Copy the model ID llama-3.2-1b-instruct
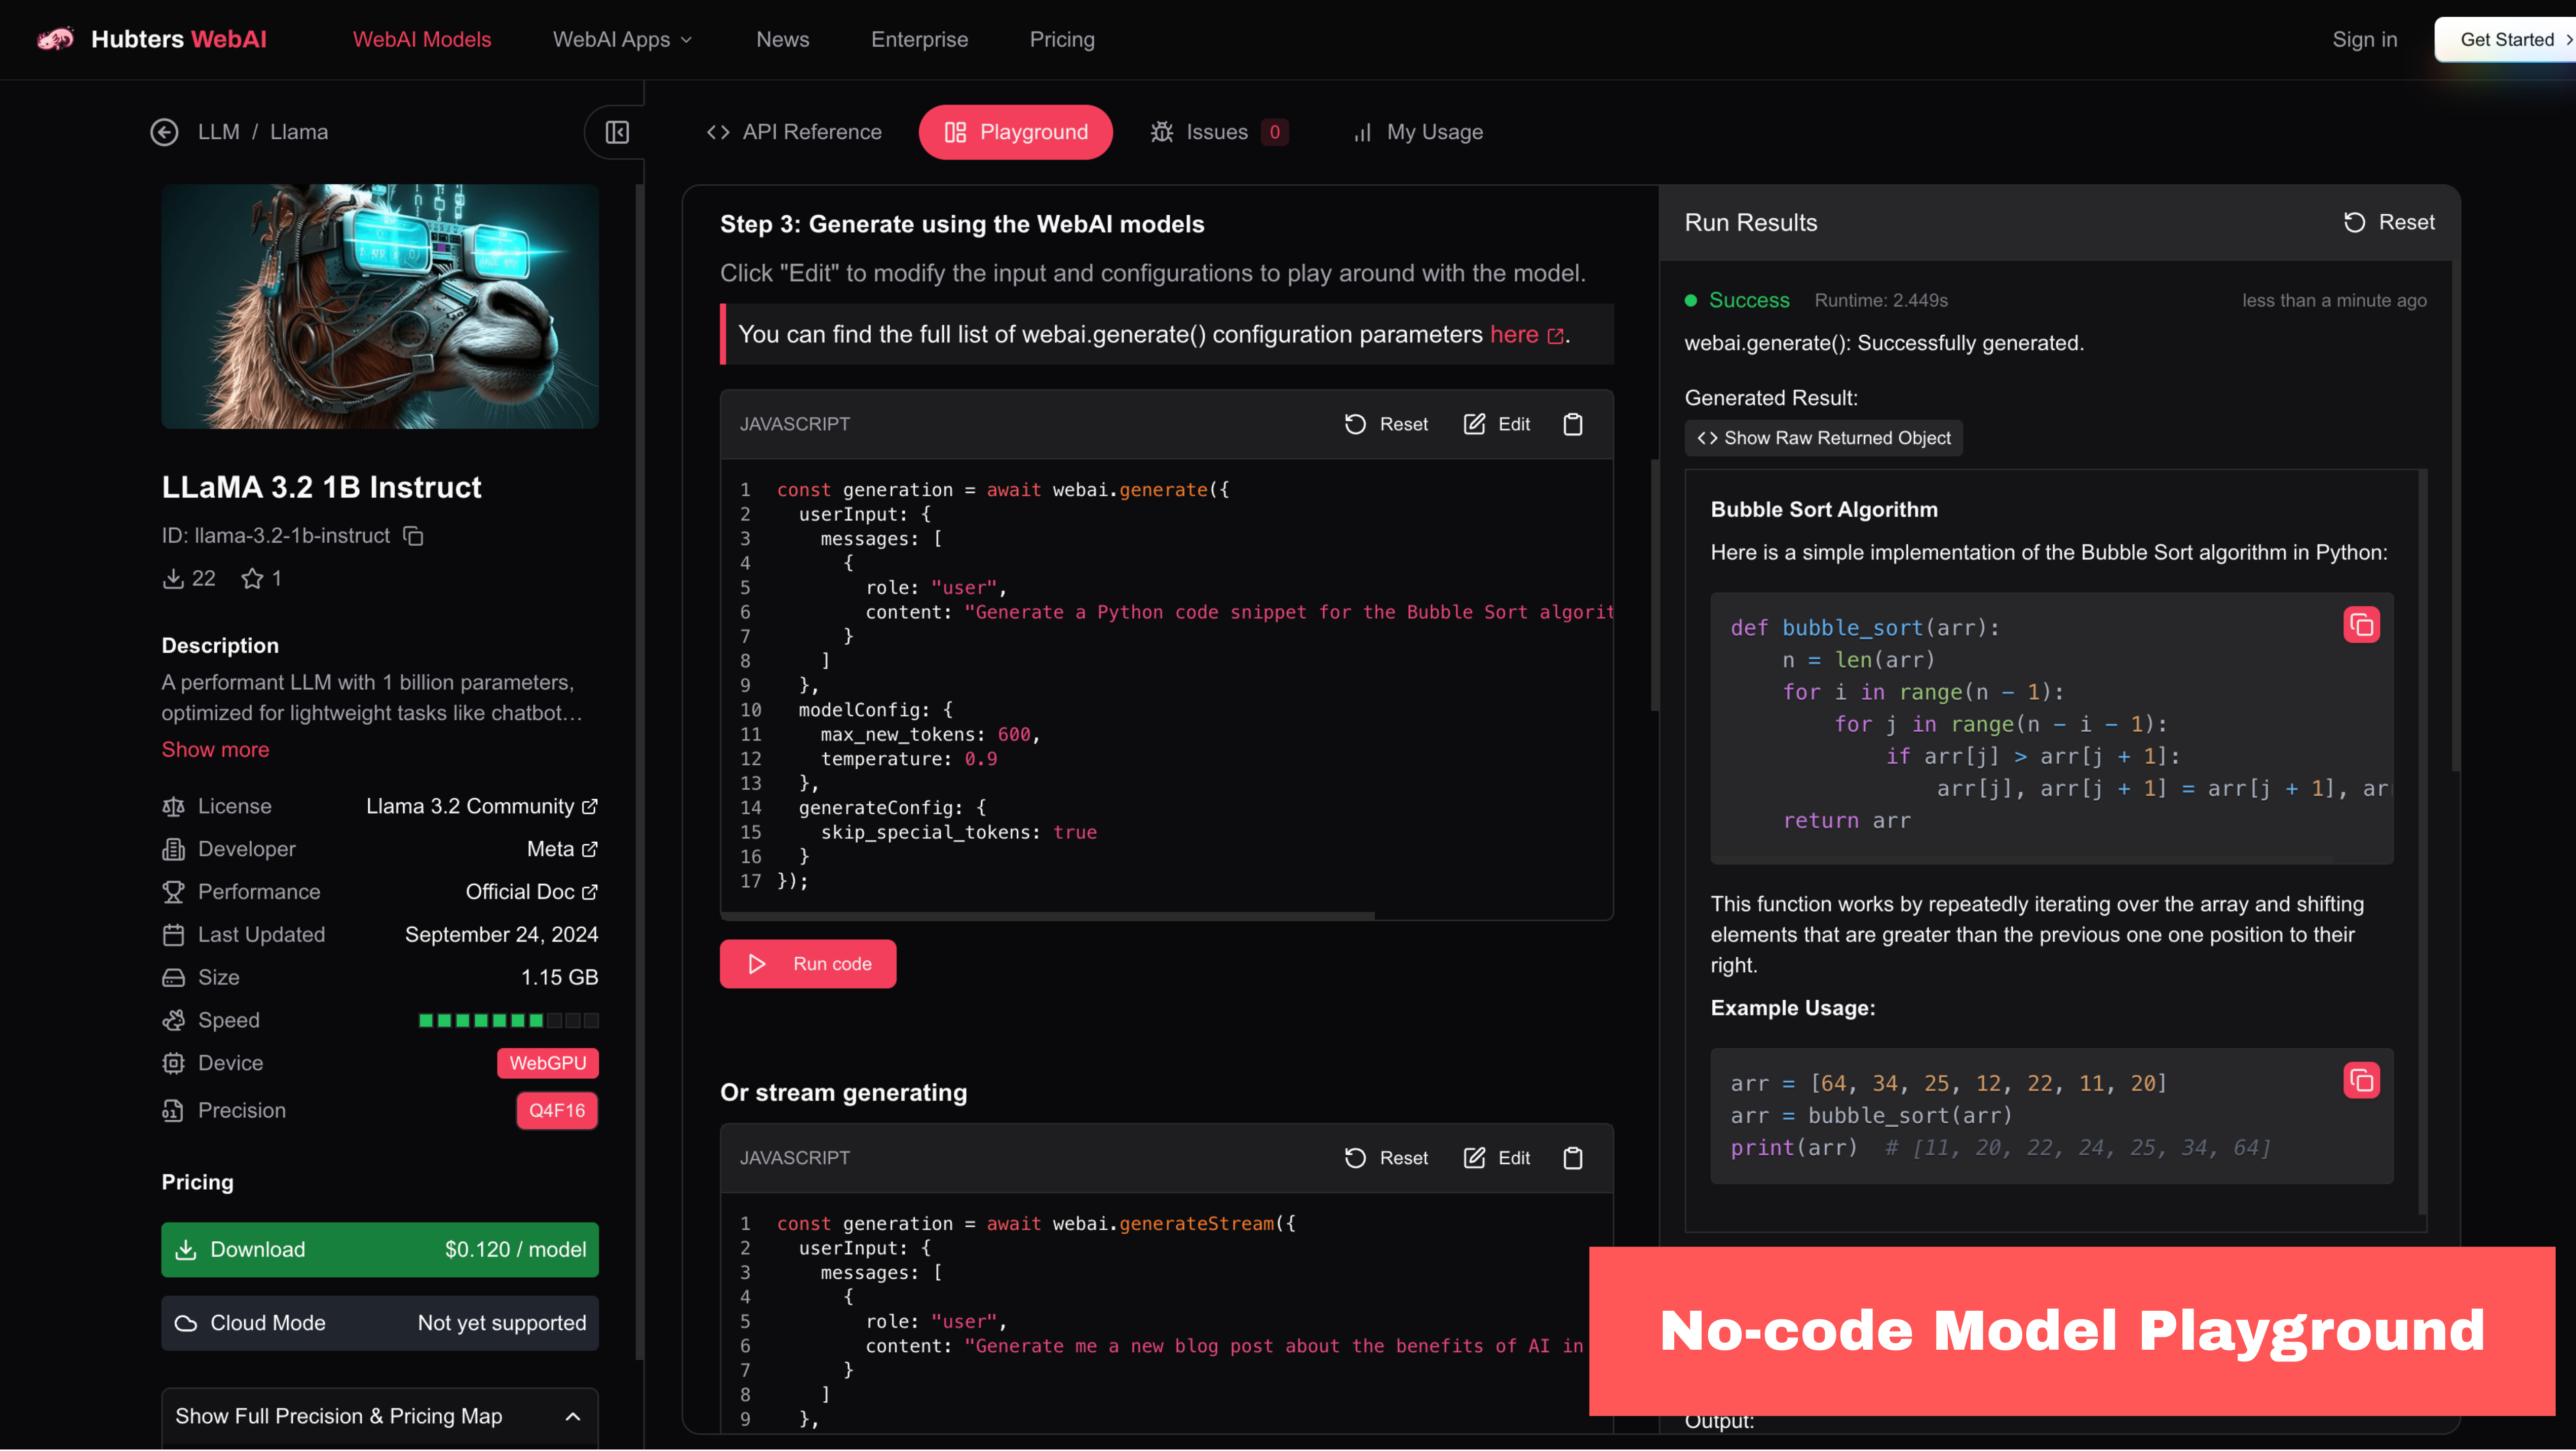The width and height of the screenshot is (2576, 1451). [x=413, y=536]
